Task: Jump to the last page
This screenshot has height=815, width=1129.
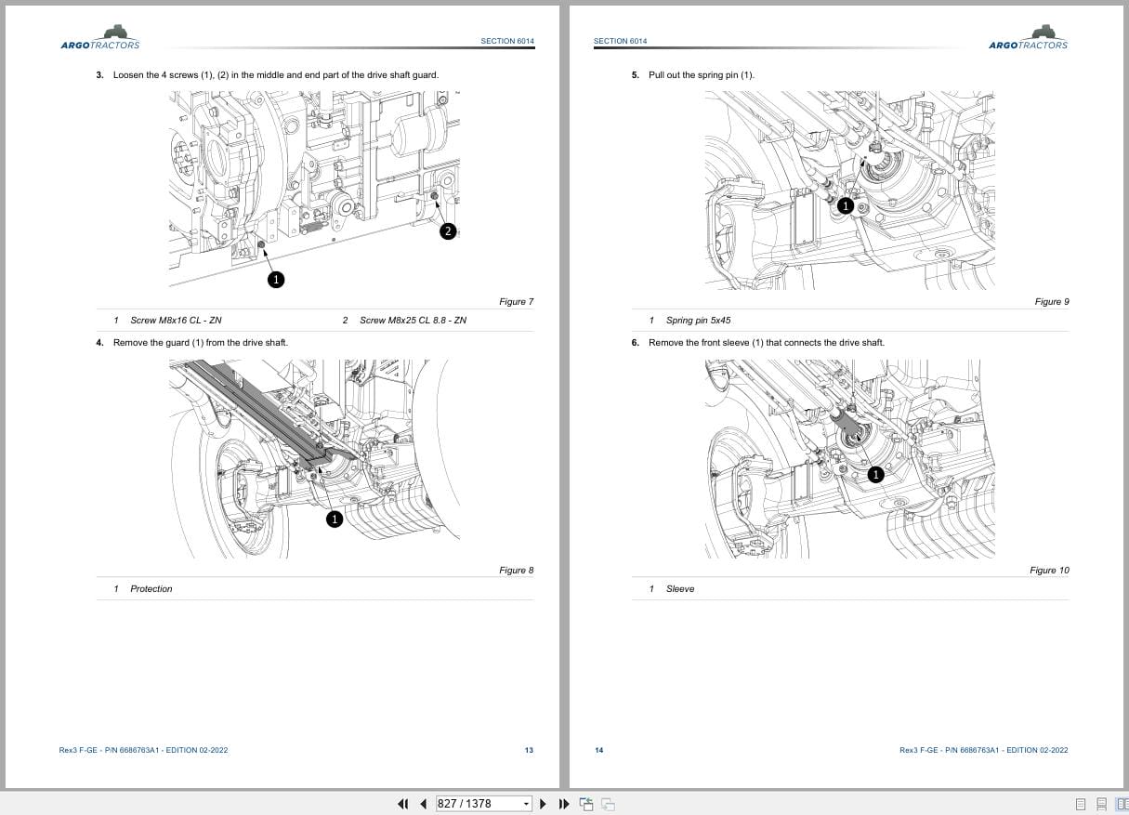Action: point(564,803)
